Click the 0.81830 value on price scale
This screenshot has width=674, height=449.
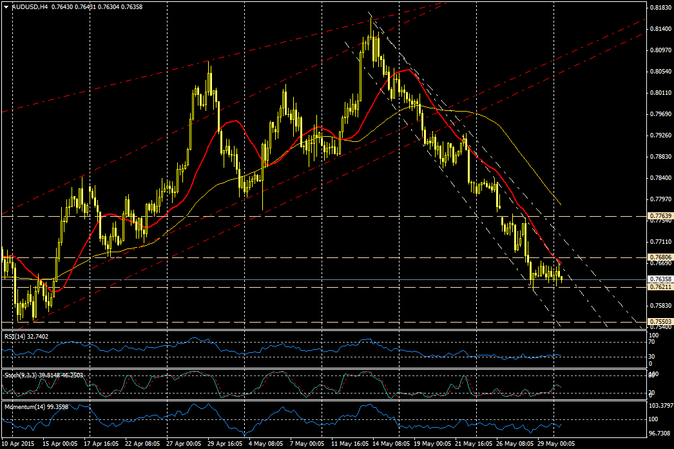pyautogui.click(x=658, y=8)
